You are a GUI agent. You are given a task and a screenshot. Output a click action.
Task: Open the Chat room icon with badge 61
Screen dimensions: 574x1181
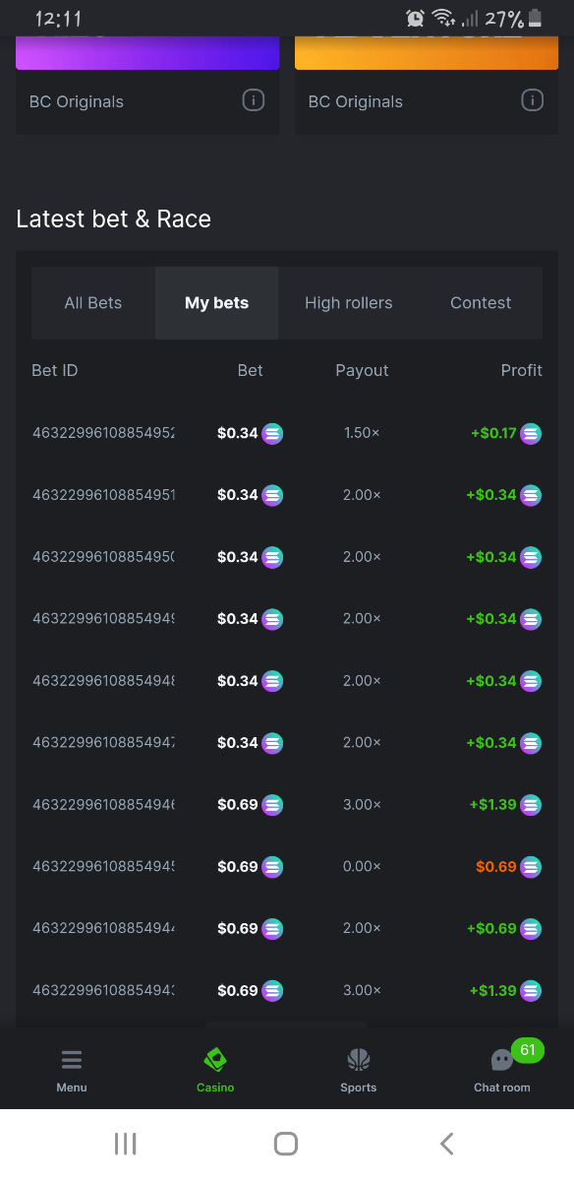[502, 1060]
